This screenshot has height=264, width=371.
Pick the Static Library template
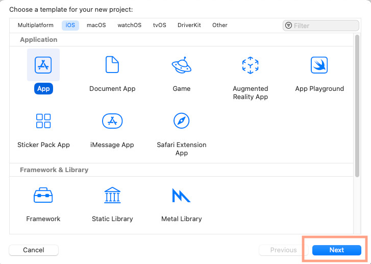click(x=112, y=196)
